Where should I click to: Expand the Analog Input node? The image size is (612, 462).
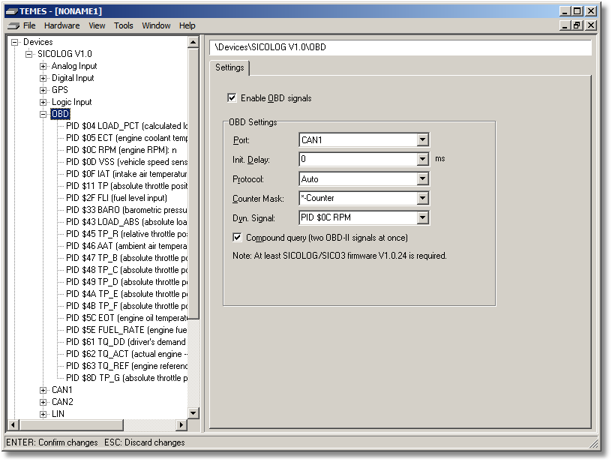43,66
